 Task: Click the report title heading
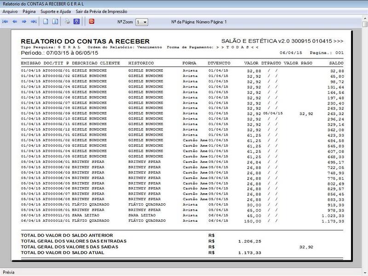(x=85, y=40)
